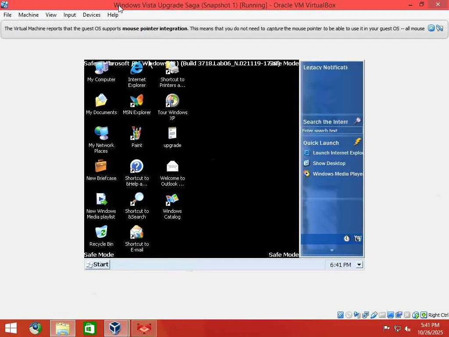Screen dimensions: 449x337
Task: Open Windows Store on host taskbar
Action: point(89,328)
